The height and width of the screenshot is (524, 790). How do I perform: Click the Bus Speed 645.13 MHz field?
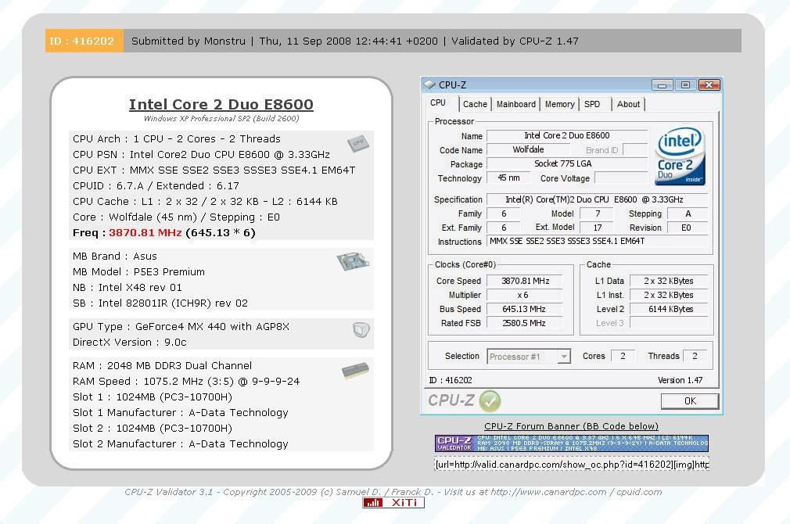[525, 310]
